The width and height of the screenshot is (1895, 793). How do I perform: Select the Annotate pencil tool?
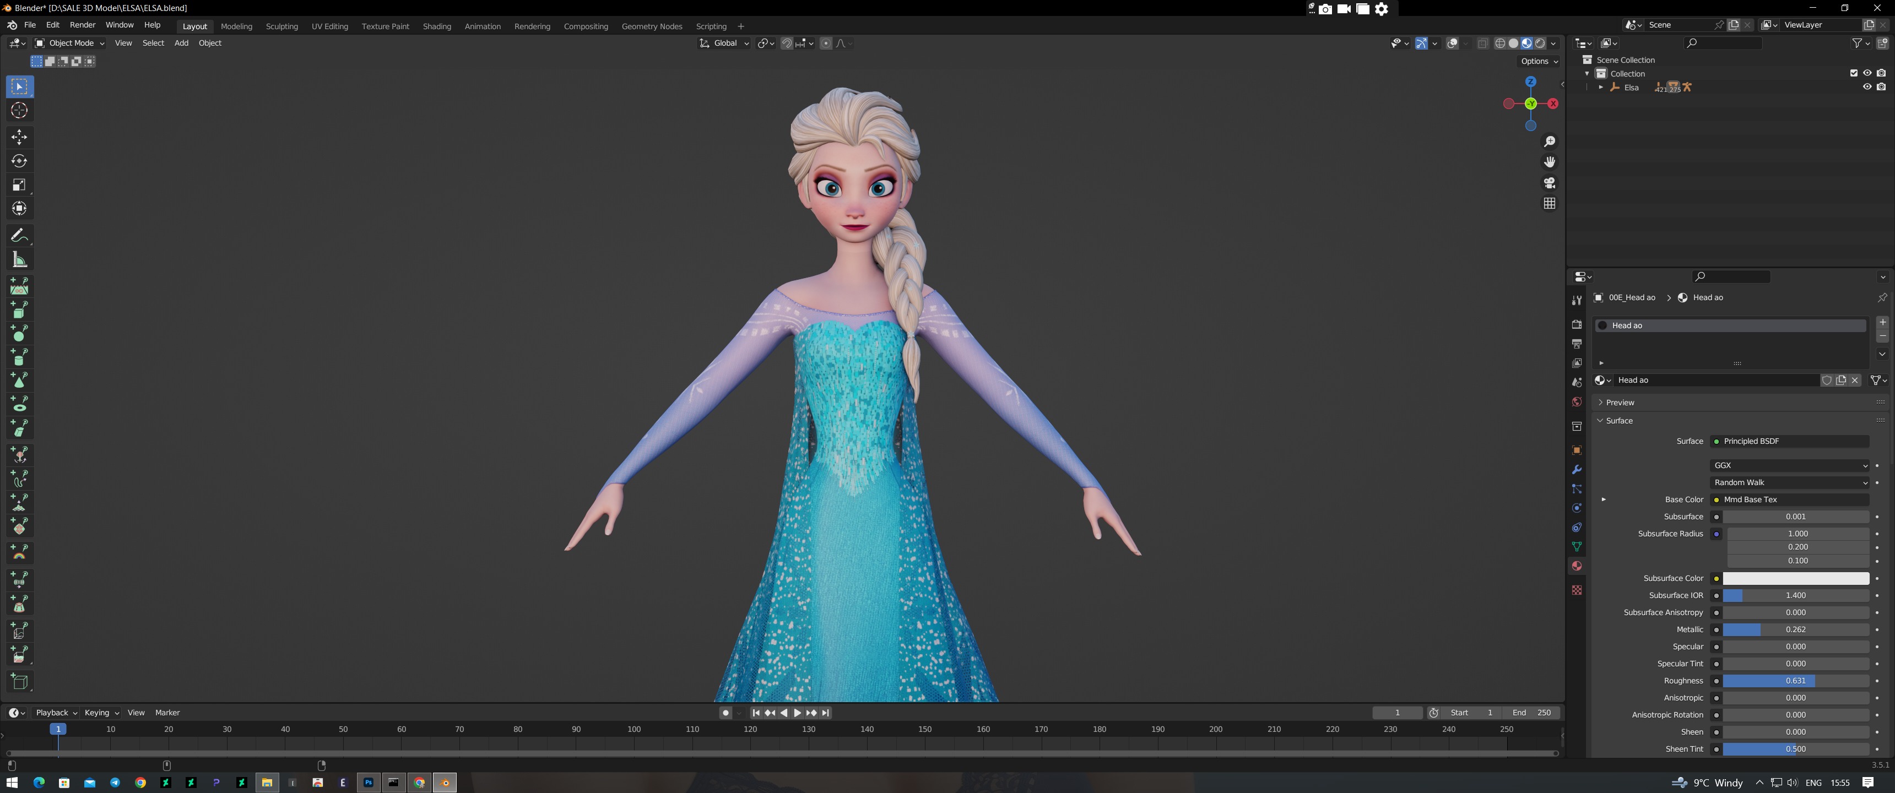[19, 235]
